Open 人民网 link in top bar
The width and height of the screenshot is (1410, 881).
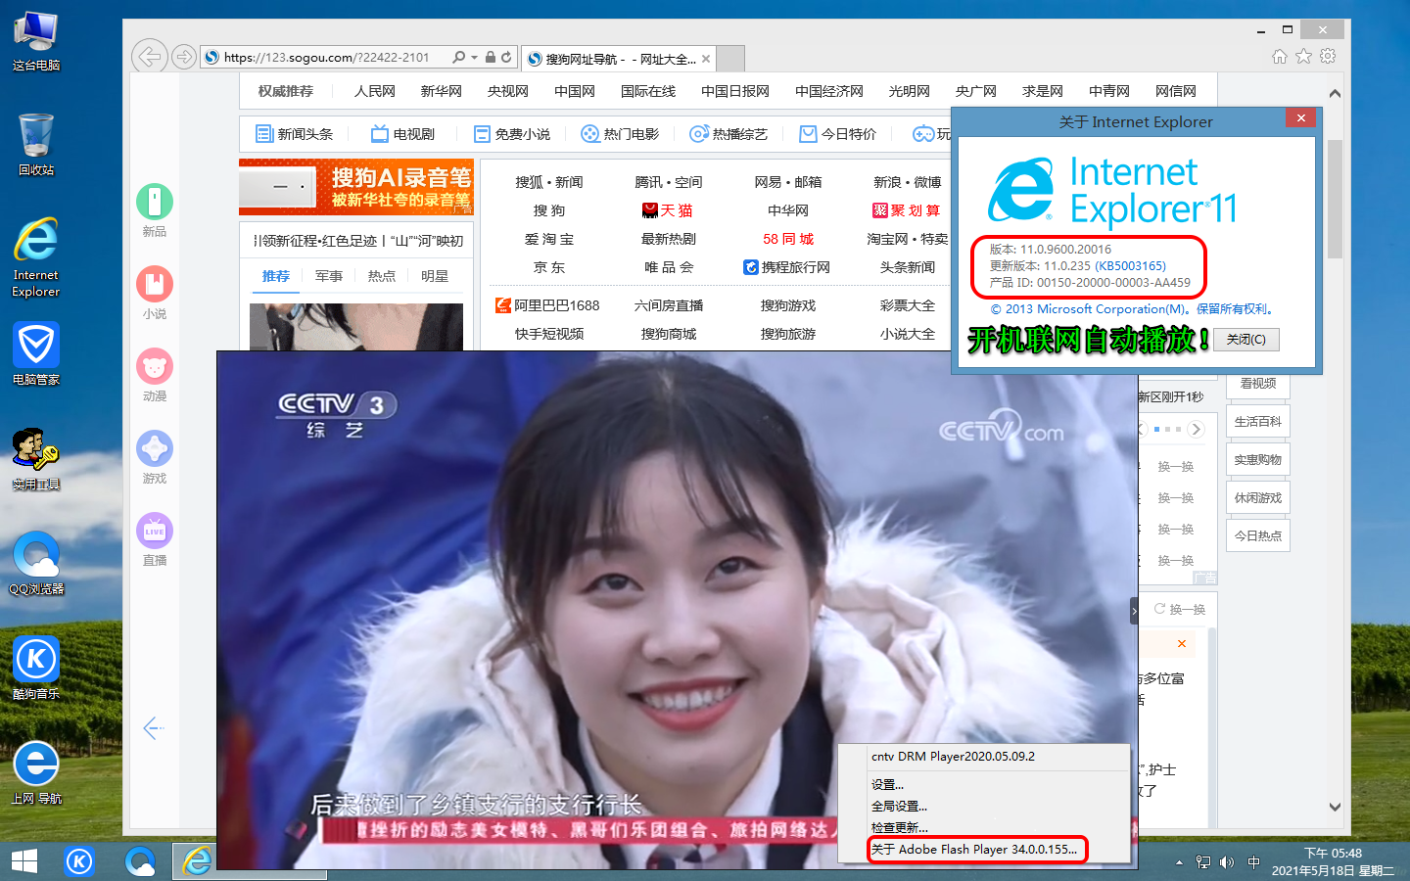(x=375, y=91)
